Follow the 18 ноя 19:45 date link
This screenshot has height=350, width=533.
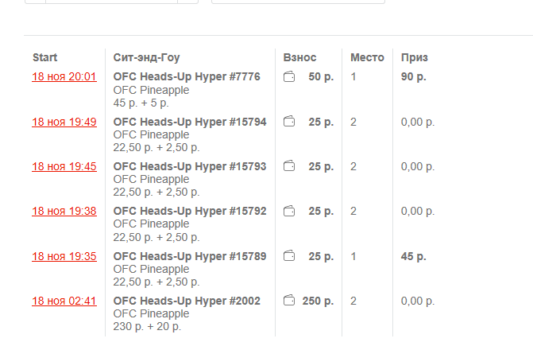click(x=64, y=166)
